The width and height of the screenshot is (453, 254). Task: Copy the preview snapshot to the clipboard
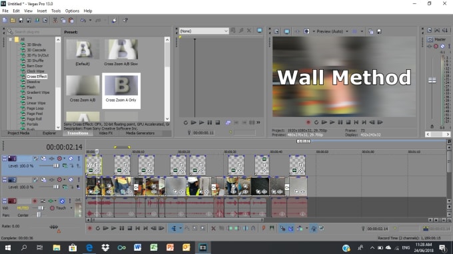[x=371, y=31]
